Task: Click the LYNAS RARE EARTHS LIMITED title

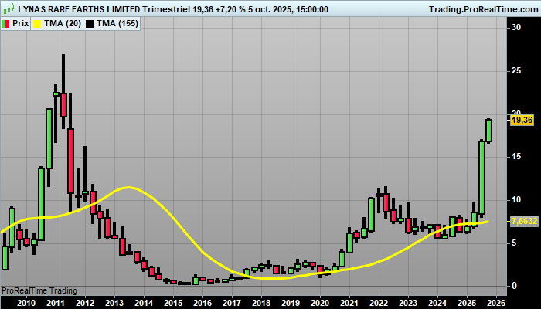Action: pyautogui.click(x=79, y=9)
